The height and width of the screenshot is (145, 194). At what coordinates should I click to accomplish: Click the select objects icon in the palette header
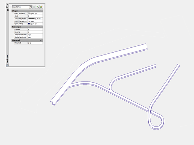pos(38,7)
